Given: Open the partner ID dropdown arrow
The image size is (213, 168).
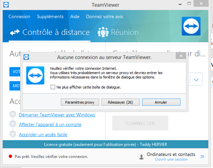Looking at the screenshot, I should pos(196,79).
